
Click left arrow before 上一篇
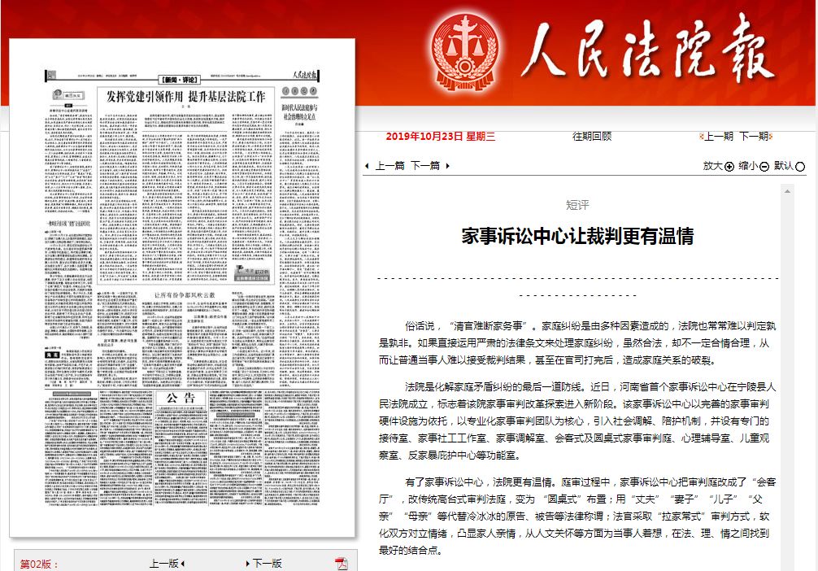coord(368,166)
